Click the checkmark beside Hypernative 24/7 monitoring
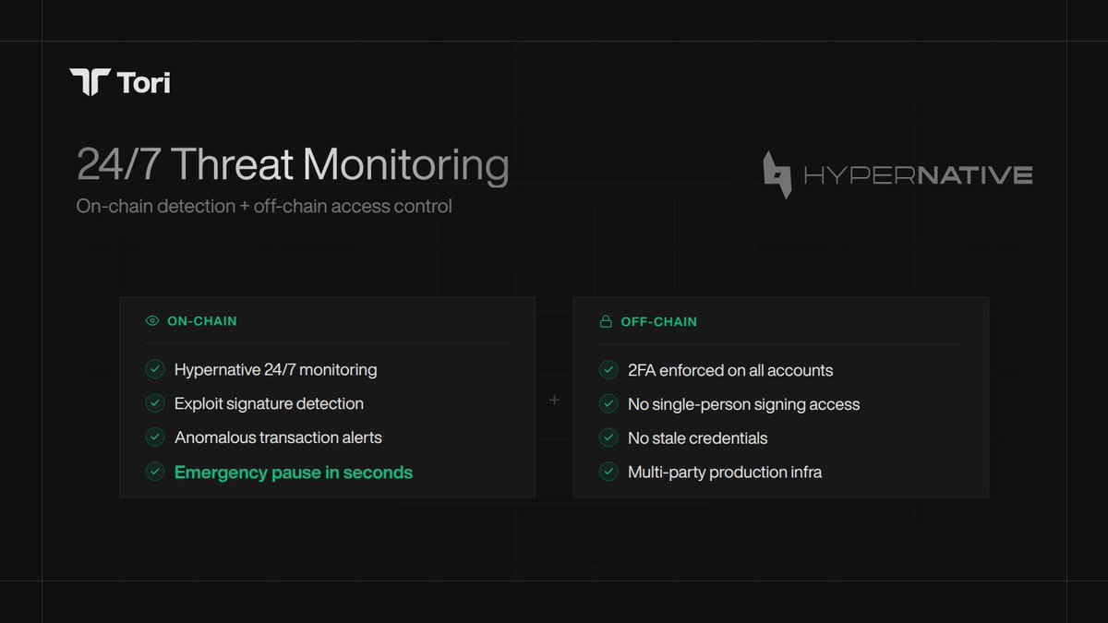This screenshot has width=1108, height=623. pyautogui.click(x=155, y=370)
